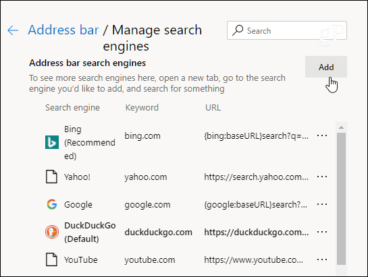Screen dimensions: 368x277
Task: Click the {google:baseURL}search URL text
Action: tap(256, 205)
